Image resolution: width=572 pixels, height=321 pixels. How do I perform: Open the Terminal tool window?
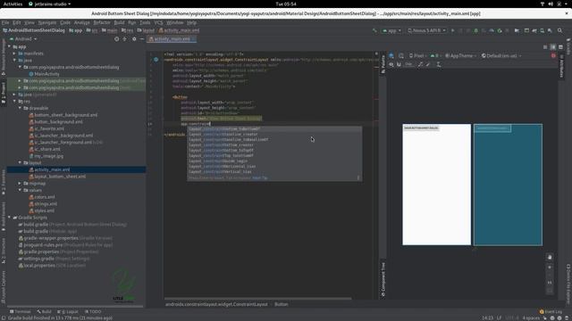(21, 311)
